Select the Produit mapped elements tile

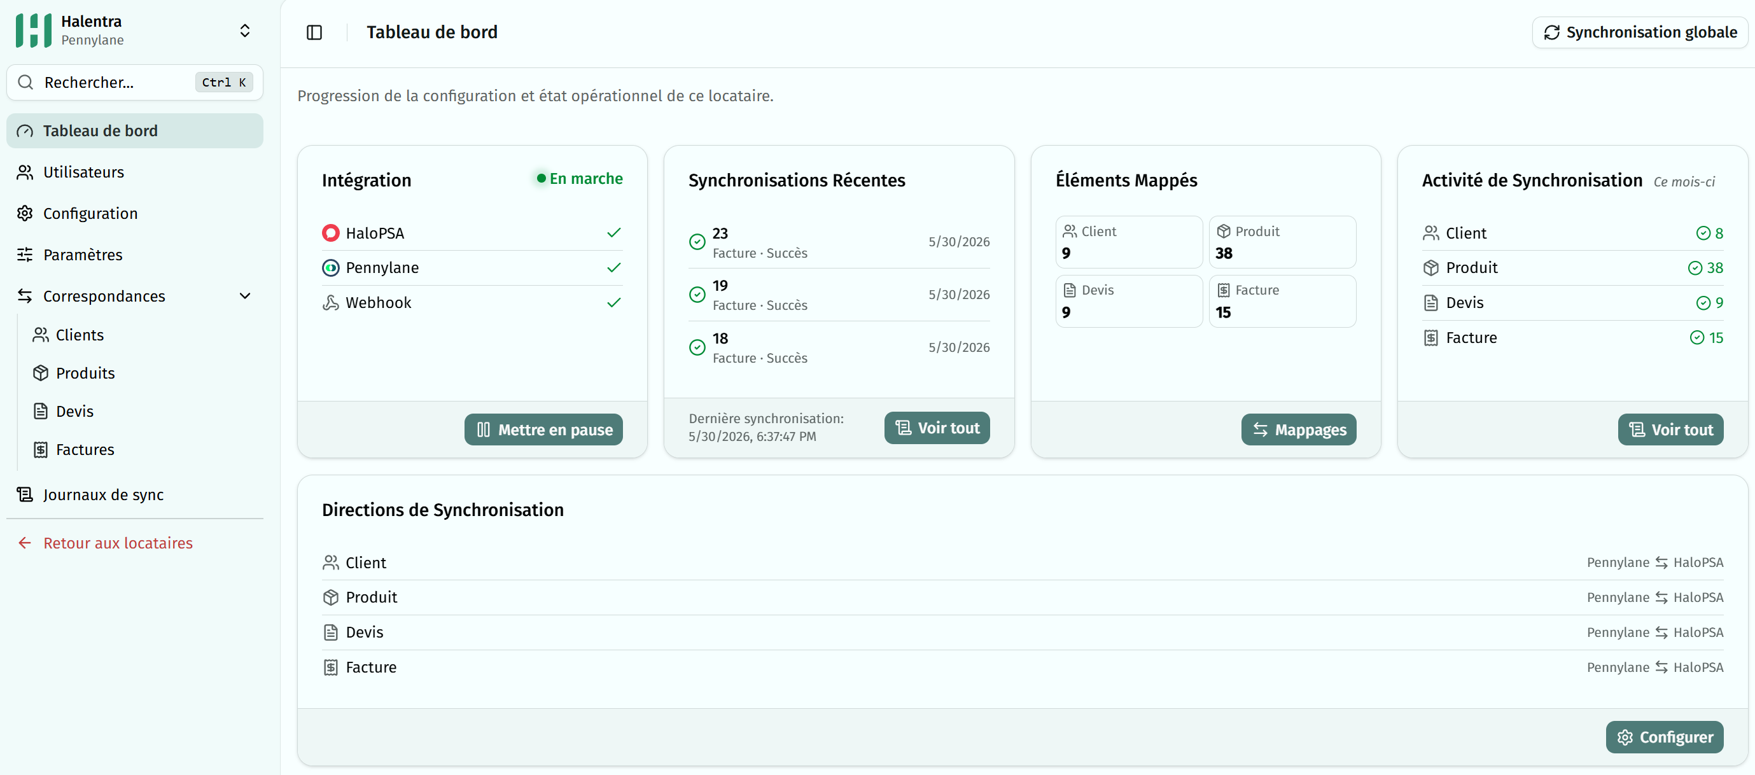[1282, 242]
